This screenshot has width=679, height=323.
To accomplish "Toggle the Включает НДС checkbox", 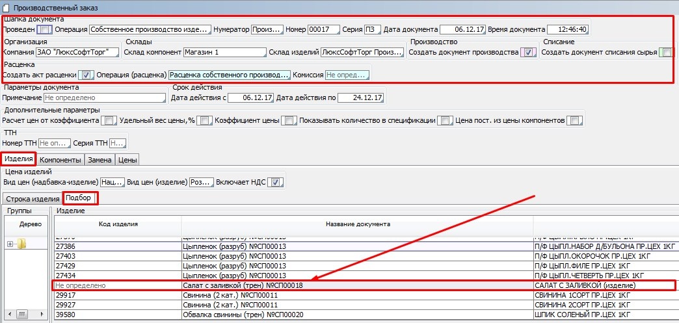I will click(x=276, y=182).
